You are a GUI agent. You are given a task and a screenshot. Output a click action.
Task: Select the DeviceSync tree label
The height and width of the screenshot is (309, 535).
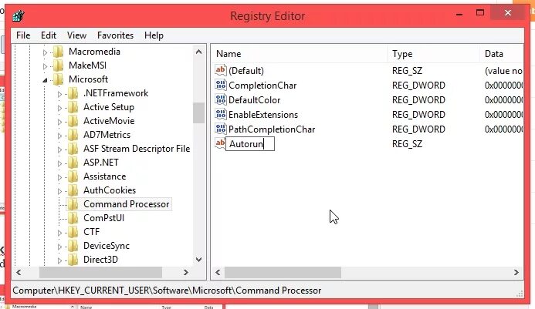[107, 246]
